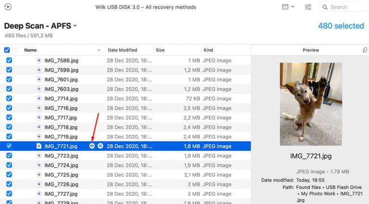Expand the Deep Scan - APFS dropdown
This screenshot has width=369, height=204.
[75, 26]
